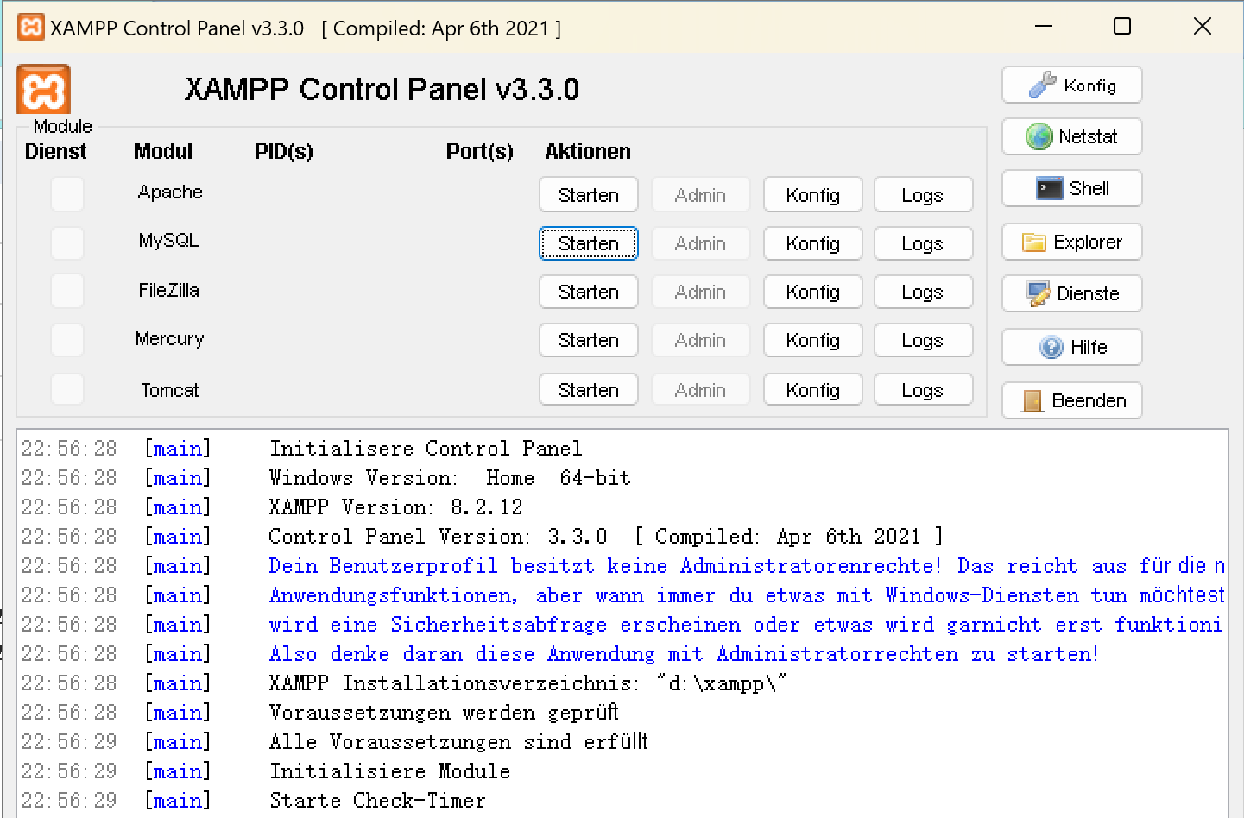This screenshot has width=1244, height=818.
Task: Click the 'XAMPP Installationsverzeichnis' log line
Action: [x=527, y=683]
